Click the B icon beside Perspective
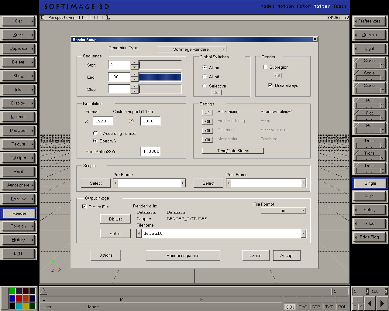This screenshot has width=389, height=311. coord(43,18)
